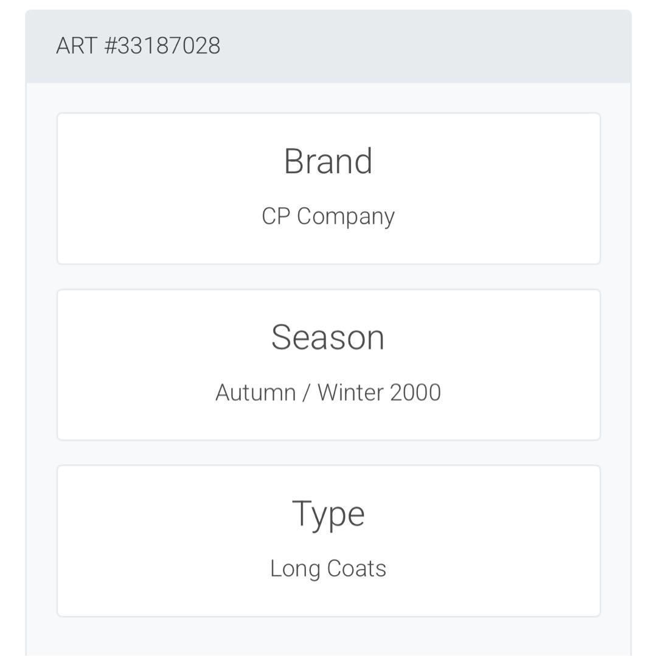657x656 pixels.
Task: Select the Type heading
Action: point(328,514)
